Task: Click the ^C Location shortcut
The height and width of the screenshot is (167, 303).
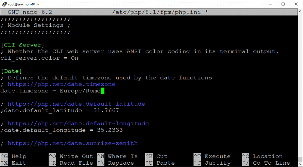Action: tap(262, 156)
